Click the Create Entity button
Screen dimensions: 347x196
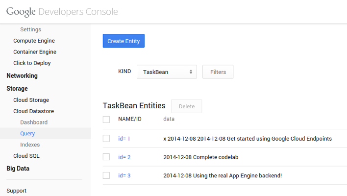pos(124,41)
